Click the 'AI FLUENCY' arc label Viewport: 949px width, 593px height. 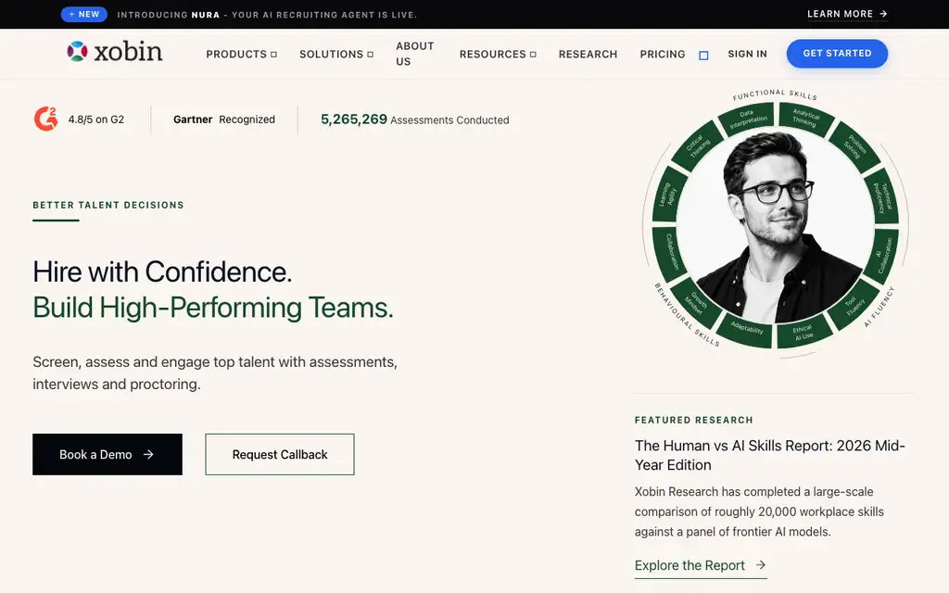[879, 307]
